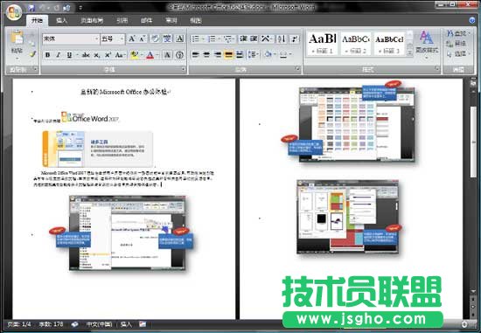Click the Shrink Font icon
This screenshot has width=481, height=333.
tap(143, 39)
